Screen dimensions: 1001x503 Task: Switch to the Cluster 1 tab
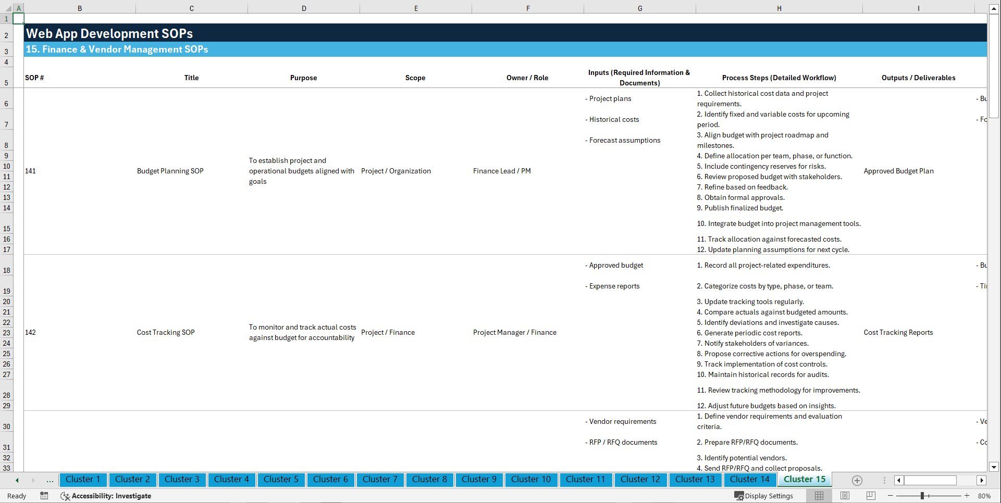pos(83,480)
